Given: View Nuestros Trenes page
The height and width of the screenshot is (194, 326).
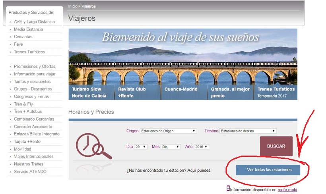Looking at the screenshot, I should 29,164.
